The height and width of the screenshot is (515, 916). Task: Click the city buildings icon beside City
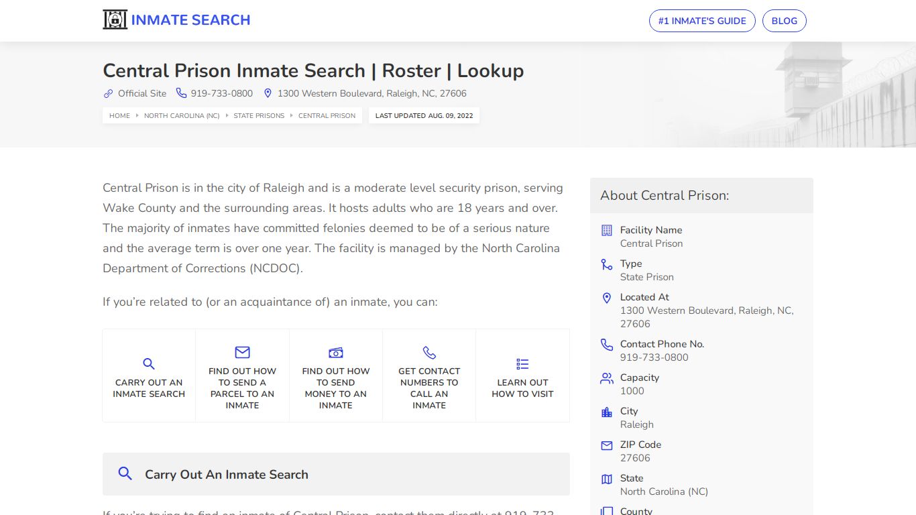(607, 412)
